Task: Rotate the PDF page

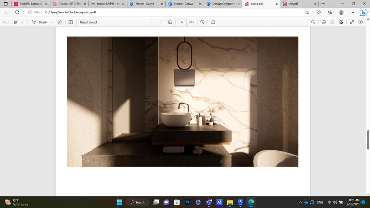Action: (202, 22)
